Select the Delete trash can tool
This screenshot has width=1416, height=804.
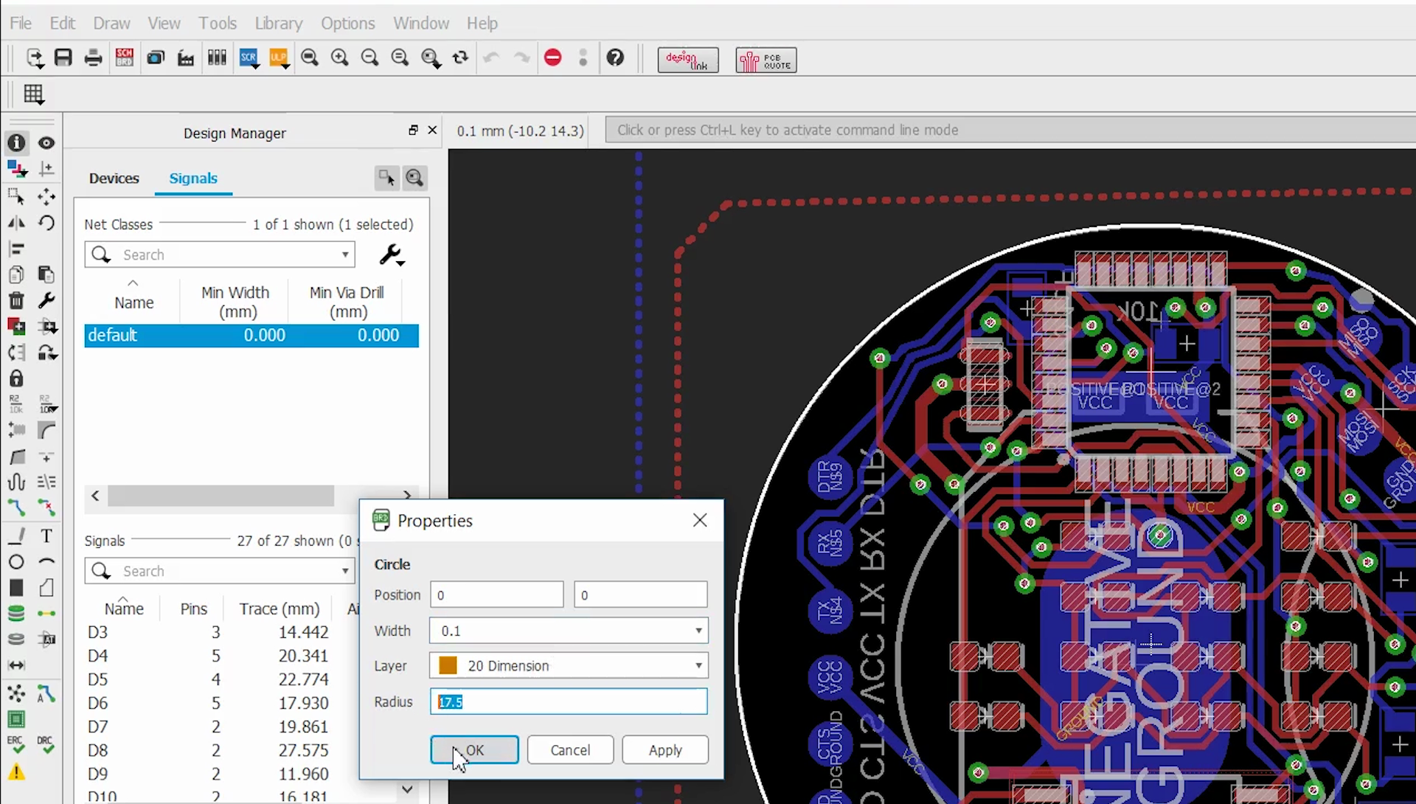(x=16, y=300)
